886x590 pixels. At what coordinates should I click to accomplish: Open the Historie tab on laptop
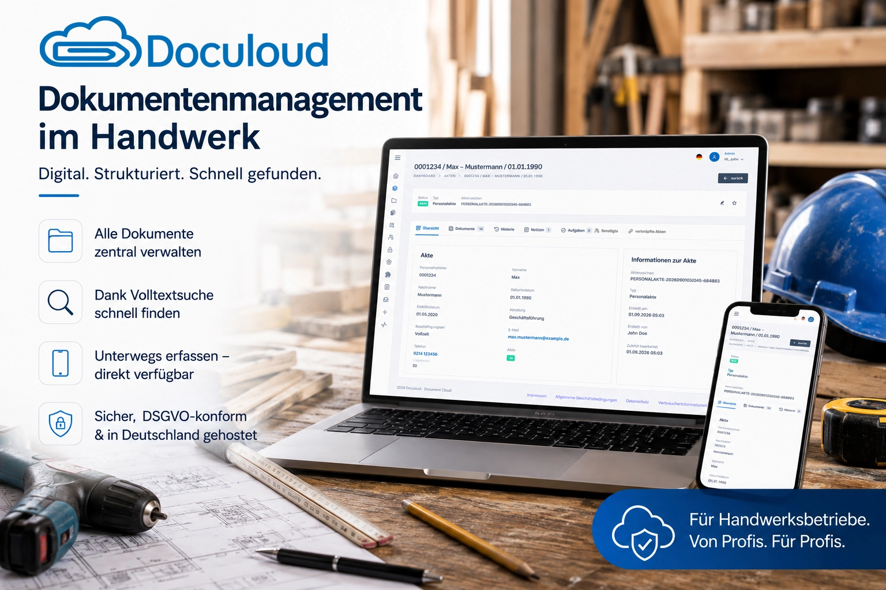(504, 229)
